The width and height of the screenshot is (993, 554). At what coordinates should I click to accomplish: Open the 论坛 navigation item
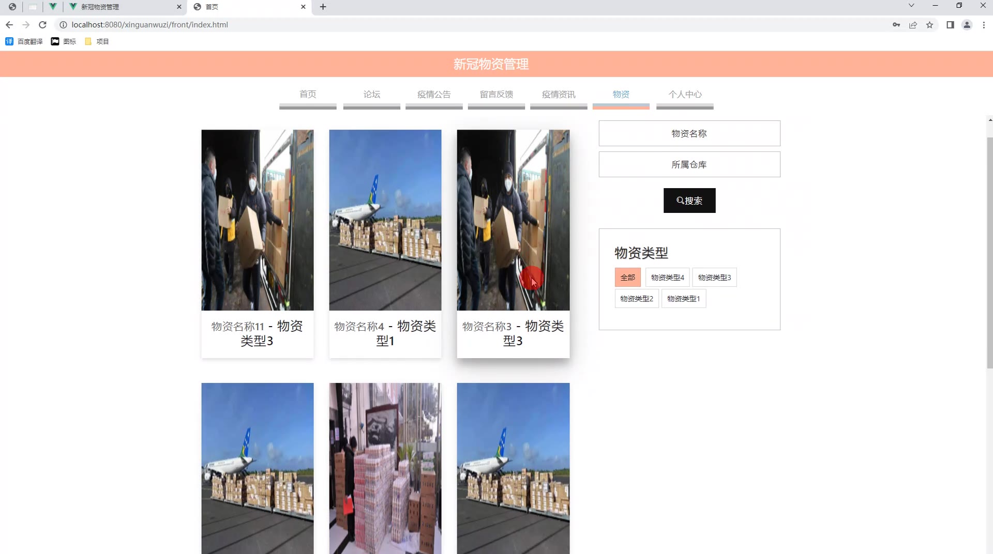coord(371,95)
